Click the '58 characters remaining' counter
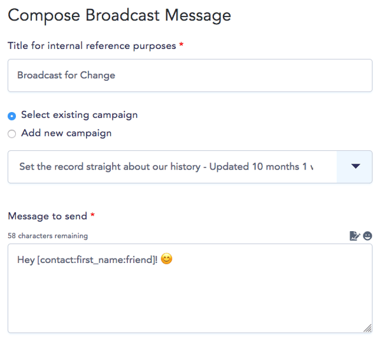 [x=48, y=236]
